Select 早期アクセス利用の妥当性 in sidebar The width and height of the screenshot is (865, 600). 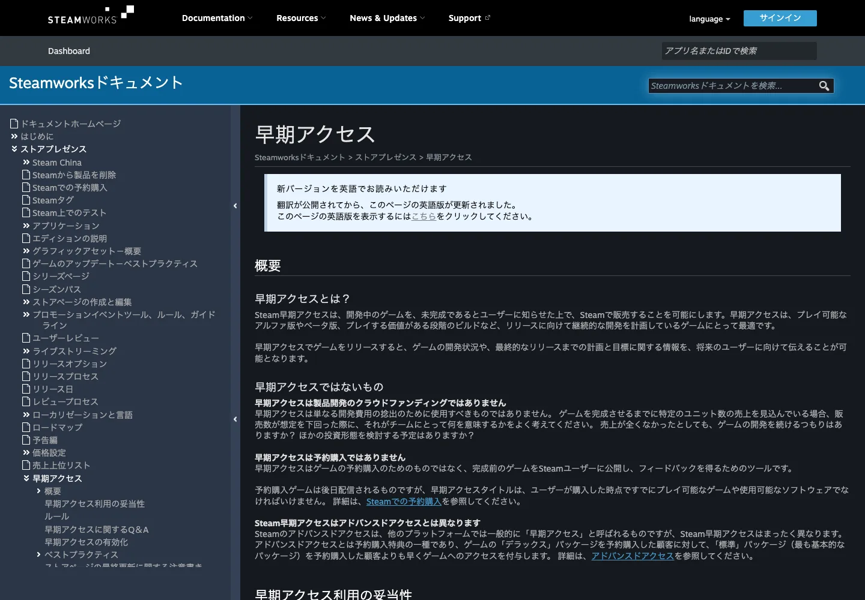click(x=94, y=503)
